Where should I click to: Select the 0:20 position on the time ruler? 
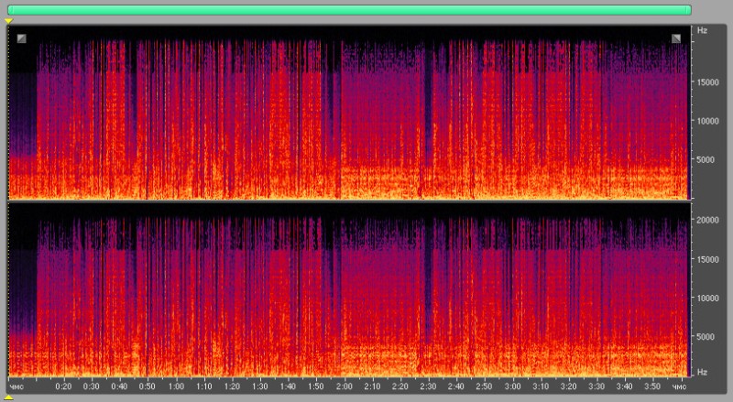click(x=63, y=386)
